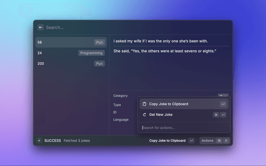Click the green status dot next to SUCCESS
Viewport: 266px width, 166px height.
tap(39, 141)
